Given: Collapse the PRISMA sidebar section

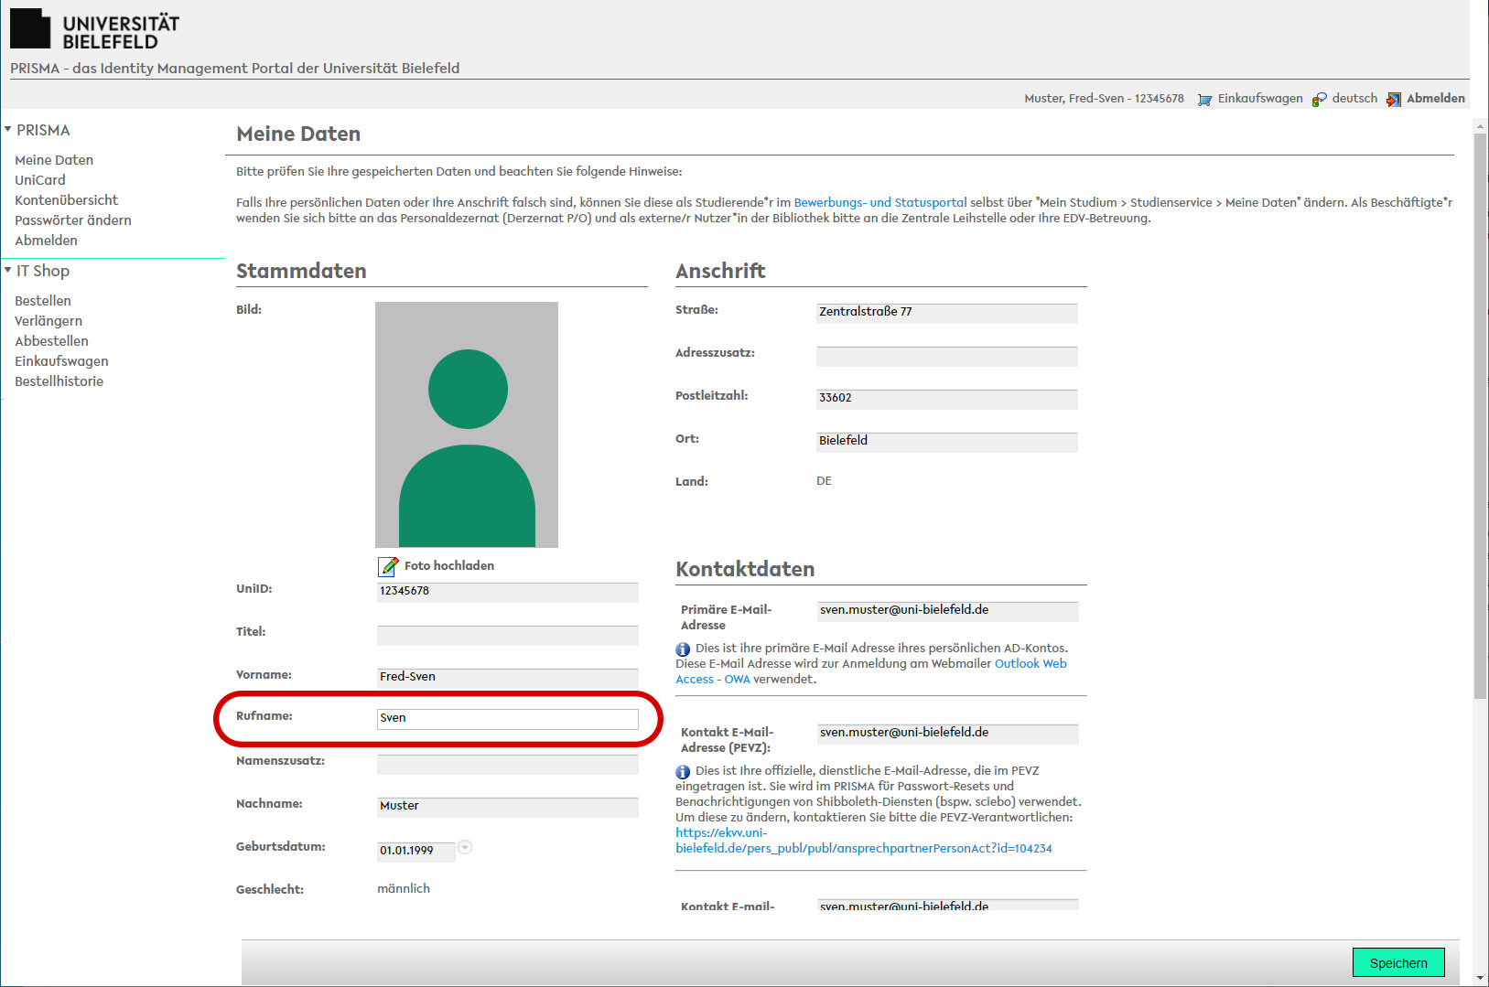Looking at the screenshot, I should coord(8,130).
